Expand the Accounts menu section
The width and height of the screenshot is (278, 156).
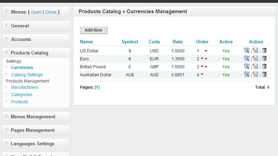point(21,39)
